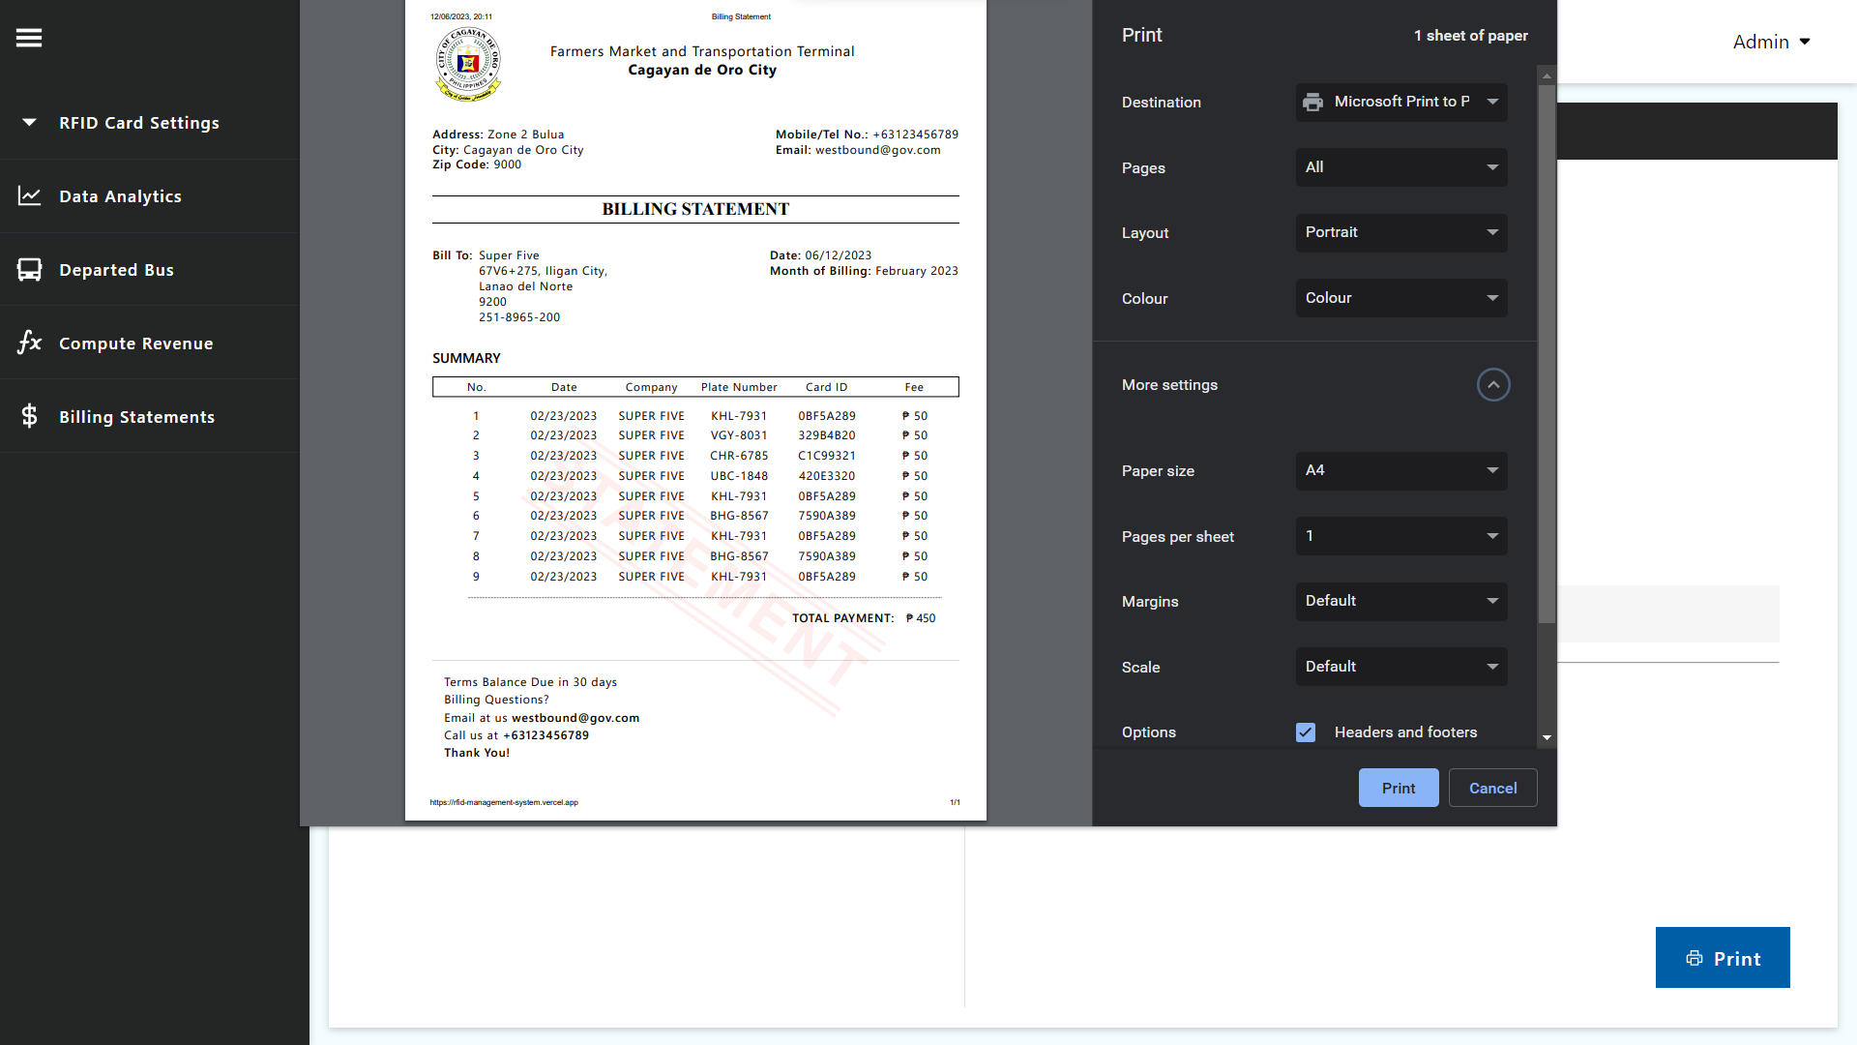Screen dimensions: 1857x1045
Task: Open the Admin user dropdown
Action: 1770,42
